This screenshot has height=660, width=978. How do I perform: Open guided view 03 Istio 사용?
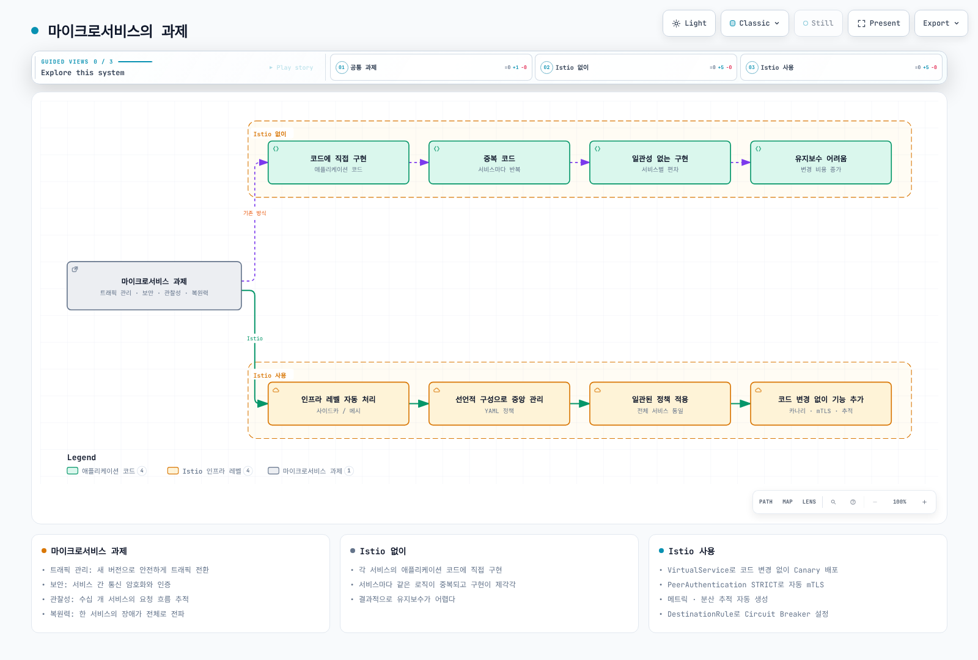[841, 67]
